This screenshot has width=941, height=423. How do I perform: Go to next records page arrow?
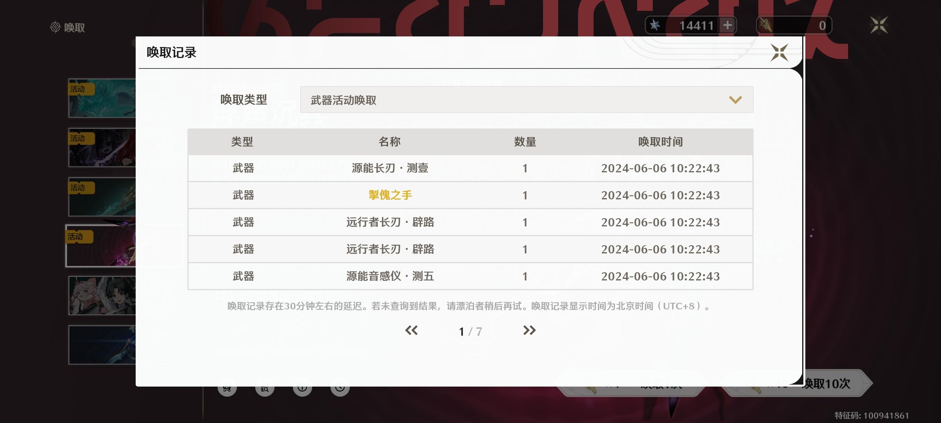coord(529,331)
